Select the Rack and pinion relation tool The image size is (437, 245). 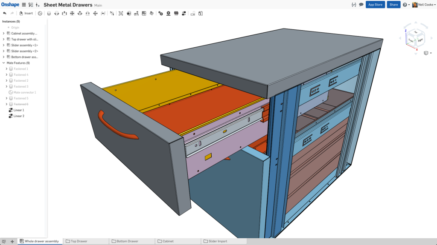pyautogui.click(x=168, y=13)
